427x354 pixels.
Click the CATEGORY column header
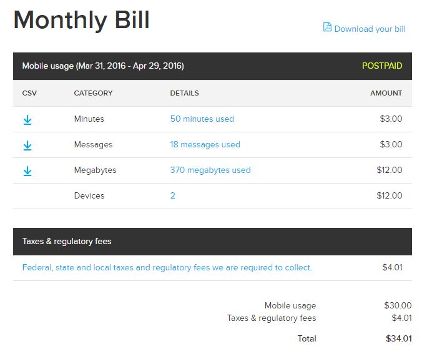click(x=93, y=93)
